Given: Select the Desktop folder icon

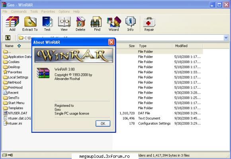Looking at the screenshot, I should click(6, 67).
